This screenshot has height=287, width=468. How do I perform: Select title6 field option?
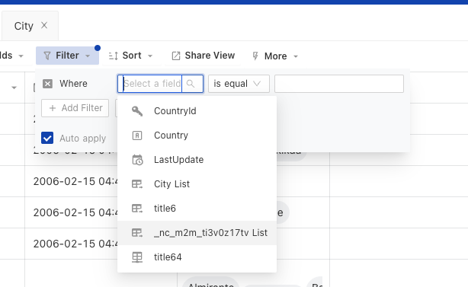(197, 209)
